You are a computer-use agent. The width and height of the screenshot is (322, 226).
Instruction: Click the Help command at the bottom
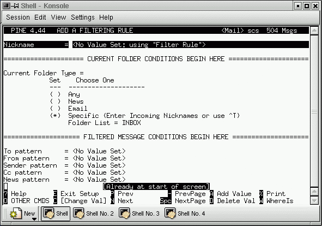[x=15, y=194]
